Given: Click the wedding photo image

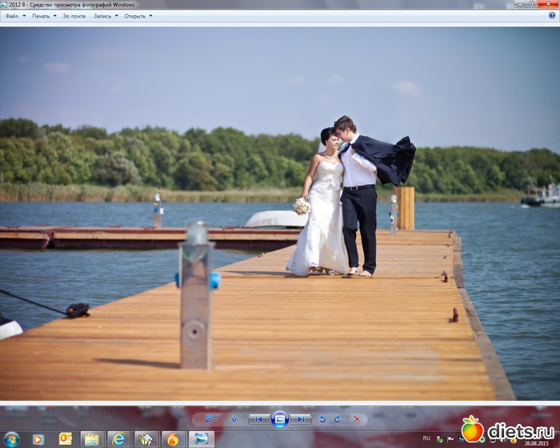Looking at the screenshot, I should [280, 214].
